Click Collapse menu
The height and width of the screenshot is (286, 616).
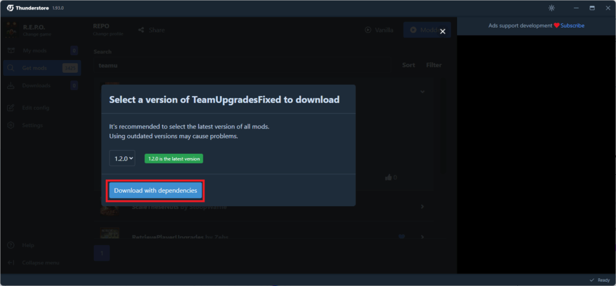pos(41,263)
